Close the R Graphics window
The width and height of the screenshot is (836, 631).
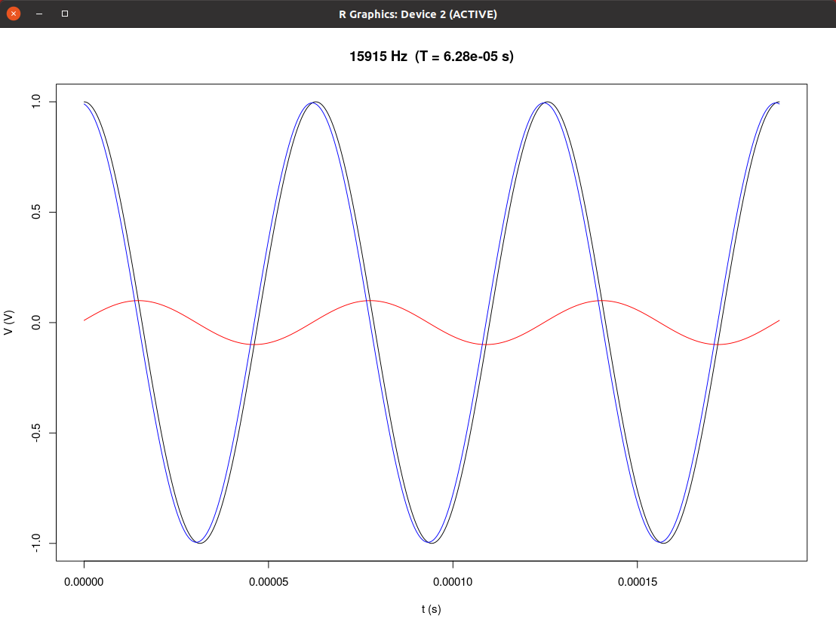(x=14, y=14)
